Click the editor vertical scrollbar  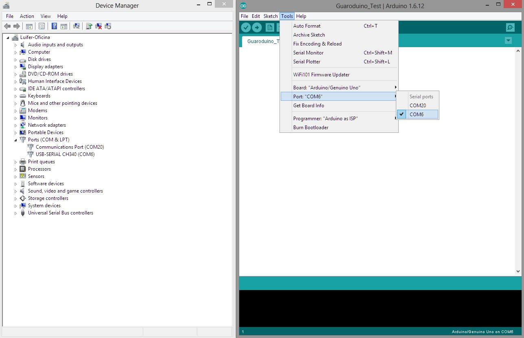(518, 162)
